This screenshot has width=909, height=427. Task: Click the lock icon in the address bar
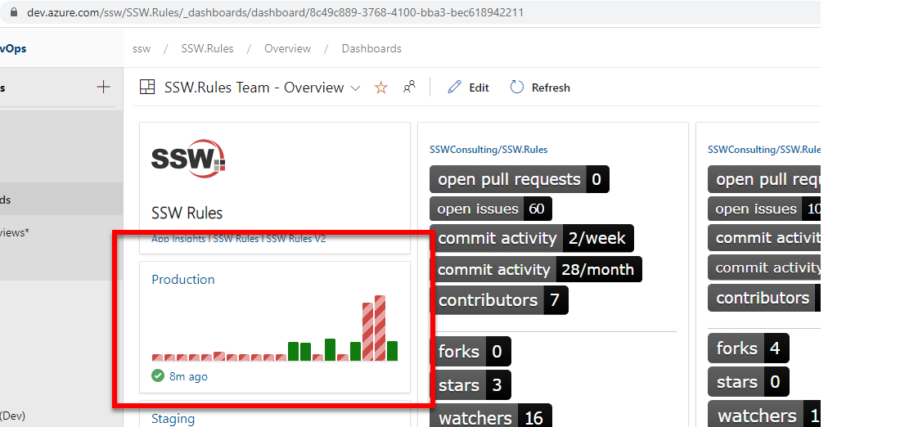pos(15,12)
